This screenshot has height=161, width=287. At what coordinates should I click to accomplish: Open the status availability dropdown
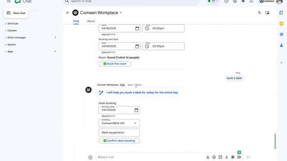coord(213,1)
